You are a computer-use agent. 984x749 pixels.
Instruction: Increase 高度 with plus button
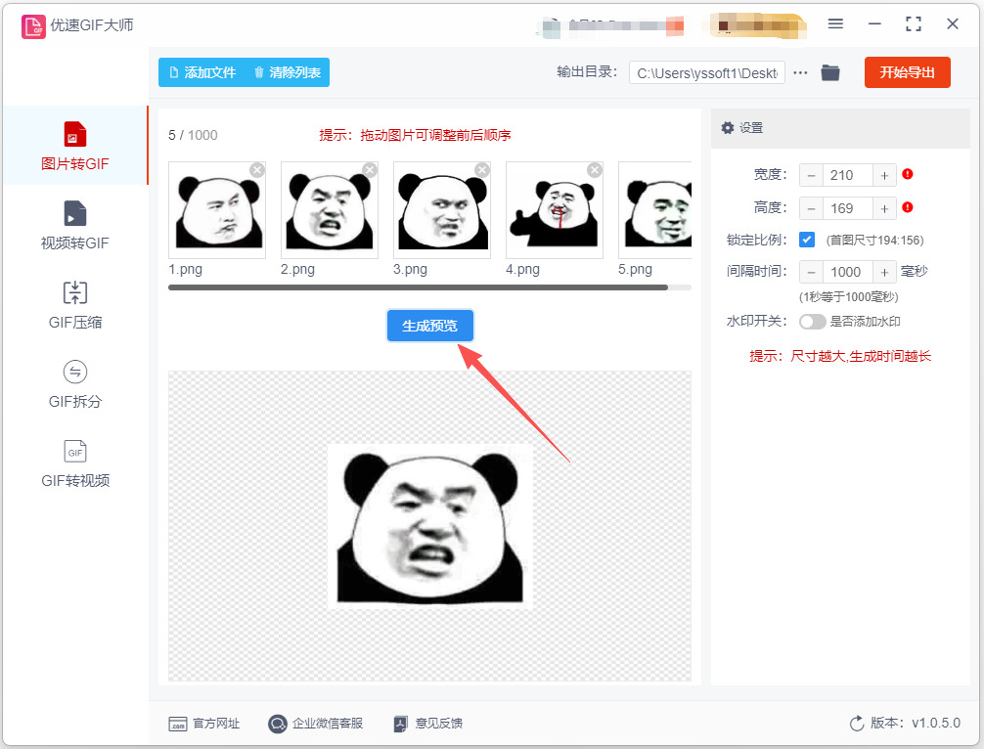pyautogui.click(x=884, y=209)
